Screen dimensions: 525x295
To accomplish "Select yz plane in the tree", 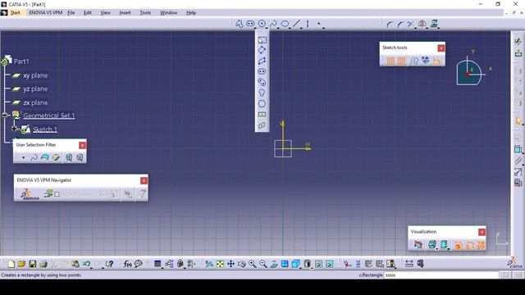I will coord(35,89).
